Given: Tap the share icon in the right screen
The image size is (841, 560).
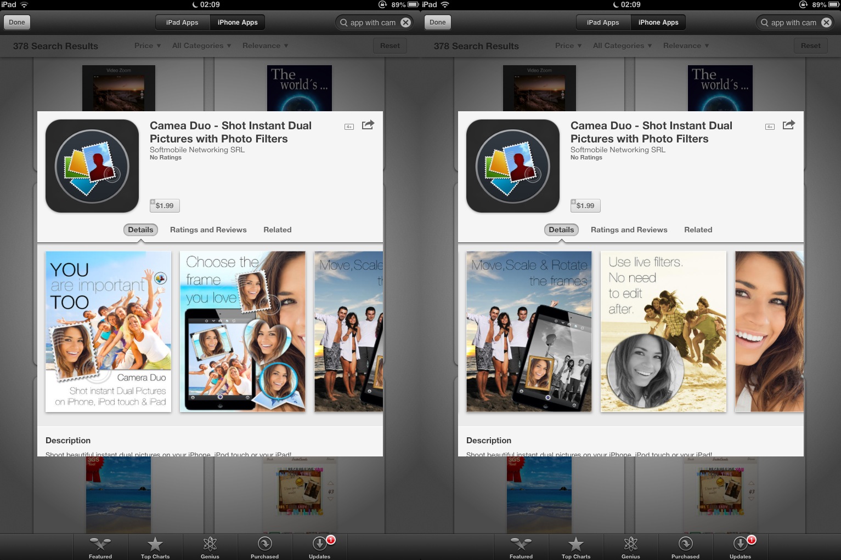Looking at the screenshot, I should point(788,125).
